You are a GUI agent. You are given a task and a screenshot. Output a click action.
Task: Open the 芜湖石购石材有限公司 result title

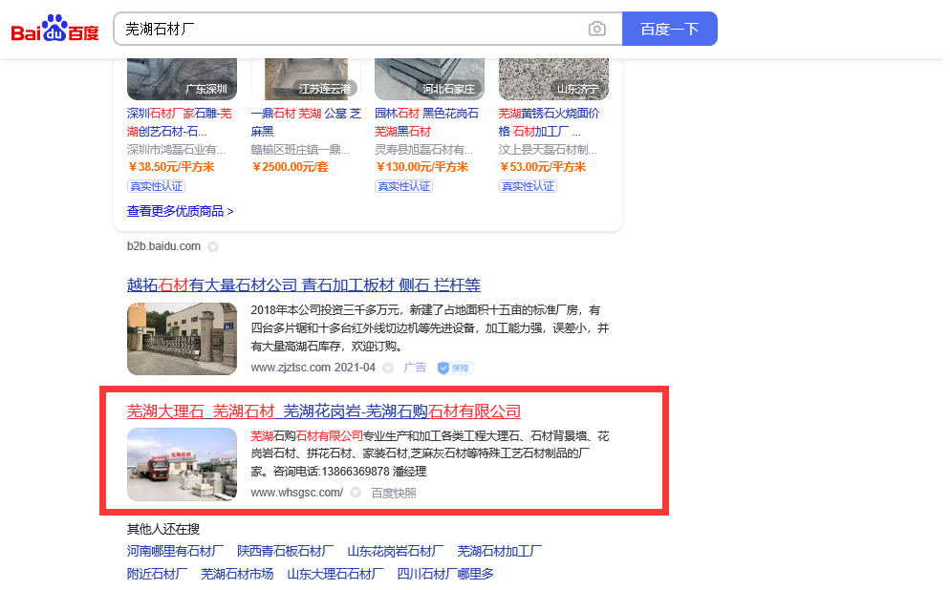tap(323, 411)
